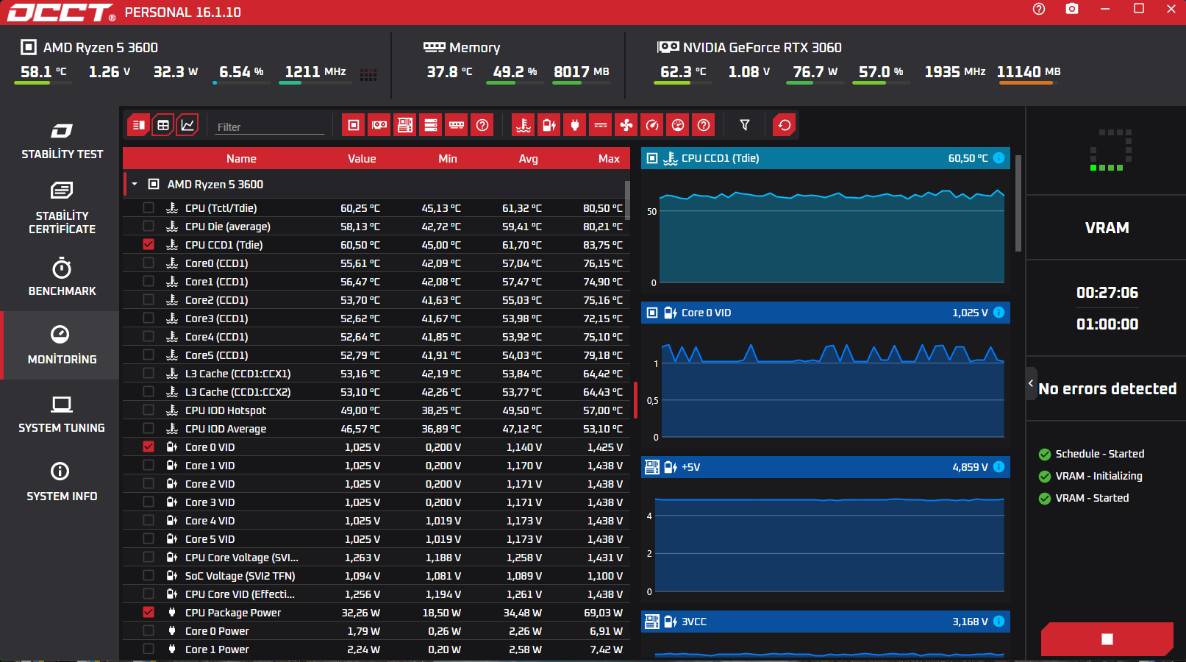1186x662 pixels.
Task: Toggle the GPU sensors filter icon
Action: pos(379,125)
